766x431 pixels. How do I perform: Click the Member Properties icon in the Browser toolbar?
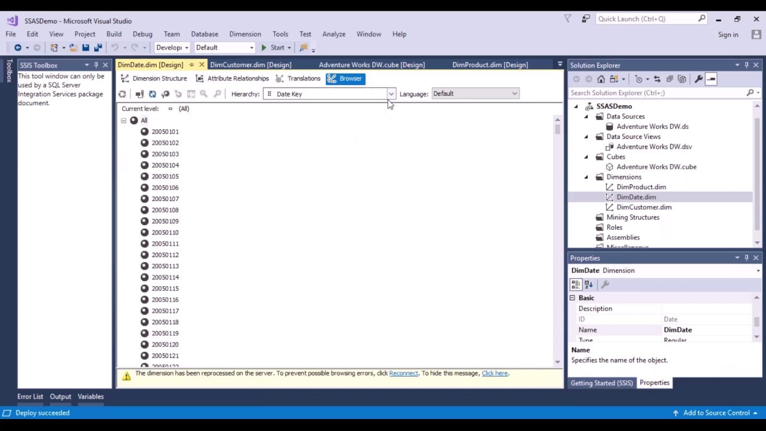(x=191, y=94)
